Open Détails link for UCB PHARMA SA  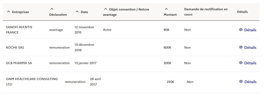click(248, 63)
